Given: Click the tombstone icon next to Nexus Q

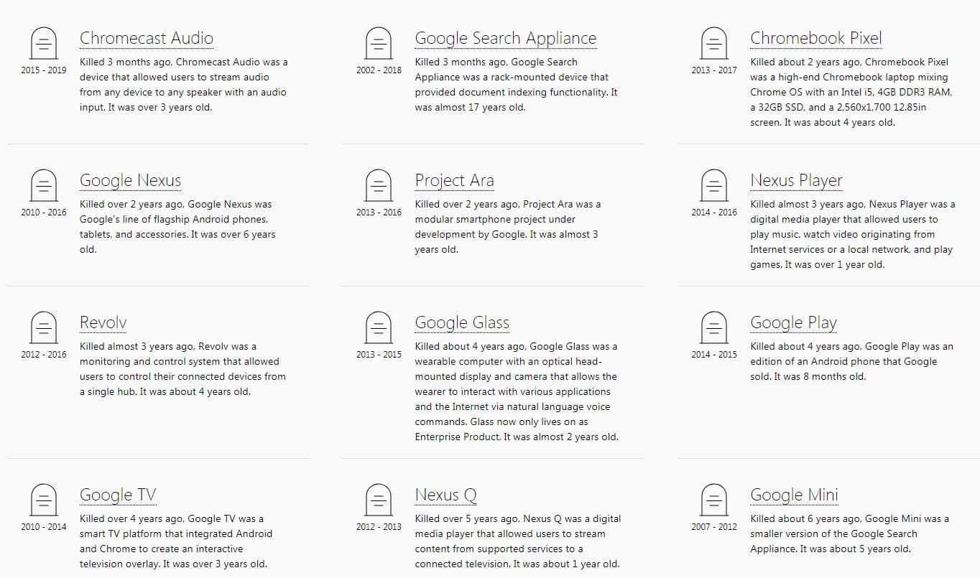Looking at the screenshot, I should pyautogui.click(x=379, y=500).
